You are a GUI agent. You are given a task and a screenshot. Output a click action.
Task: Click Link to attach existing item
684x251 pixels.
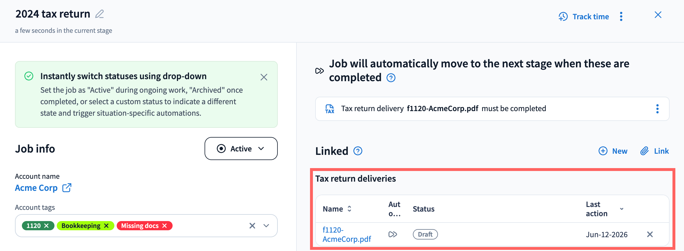[x=655, y=151]
